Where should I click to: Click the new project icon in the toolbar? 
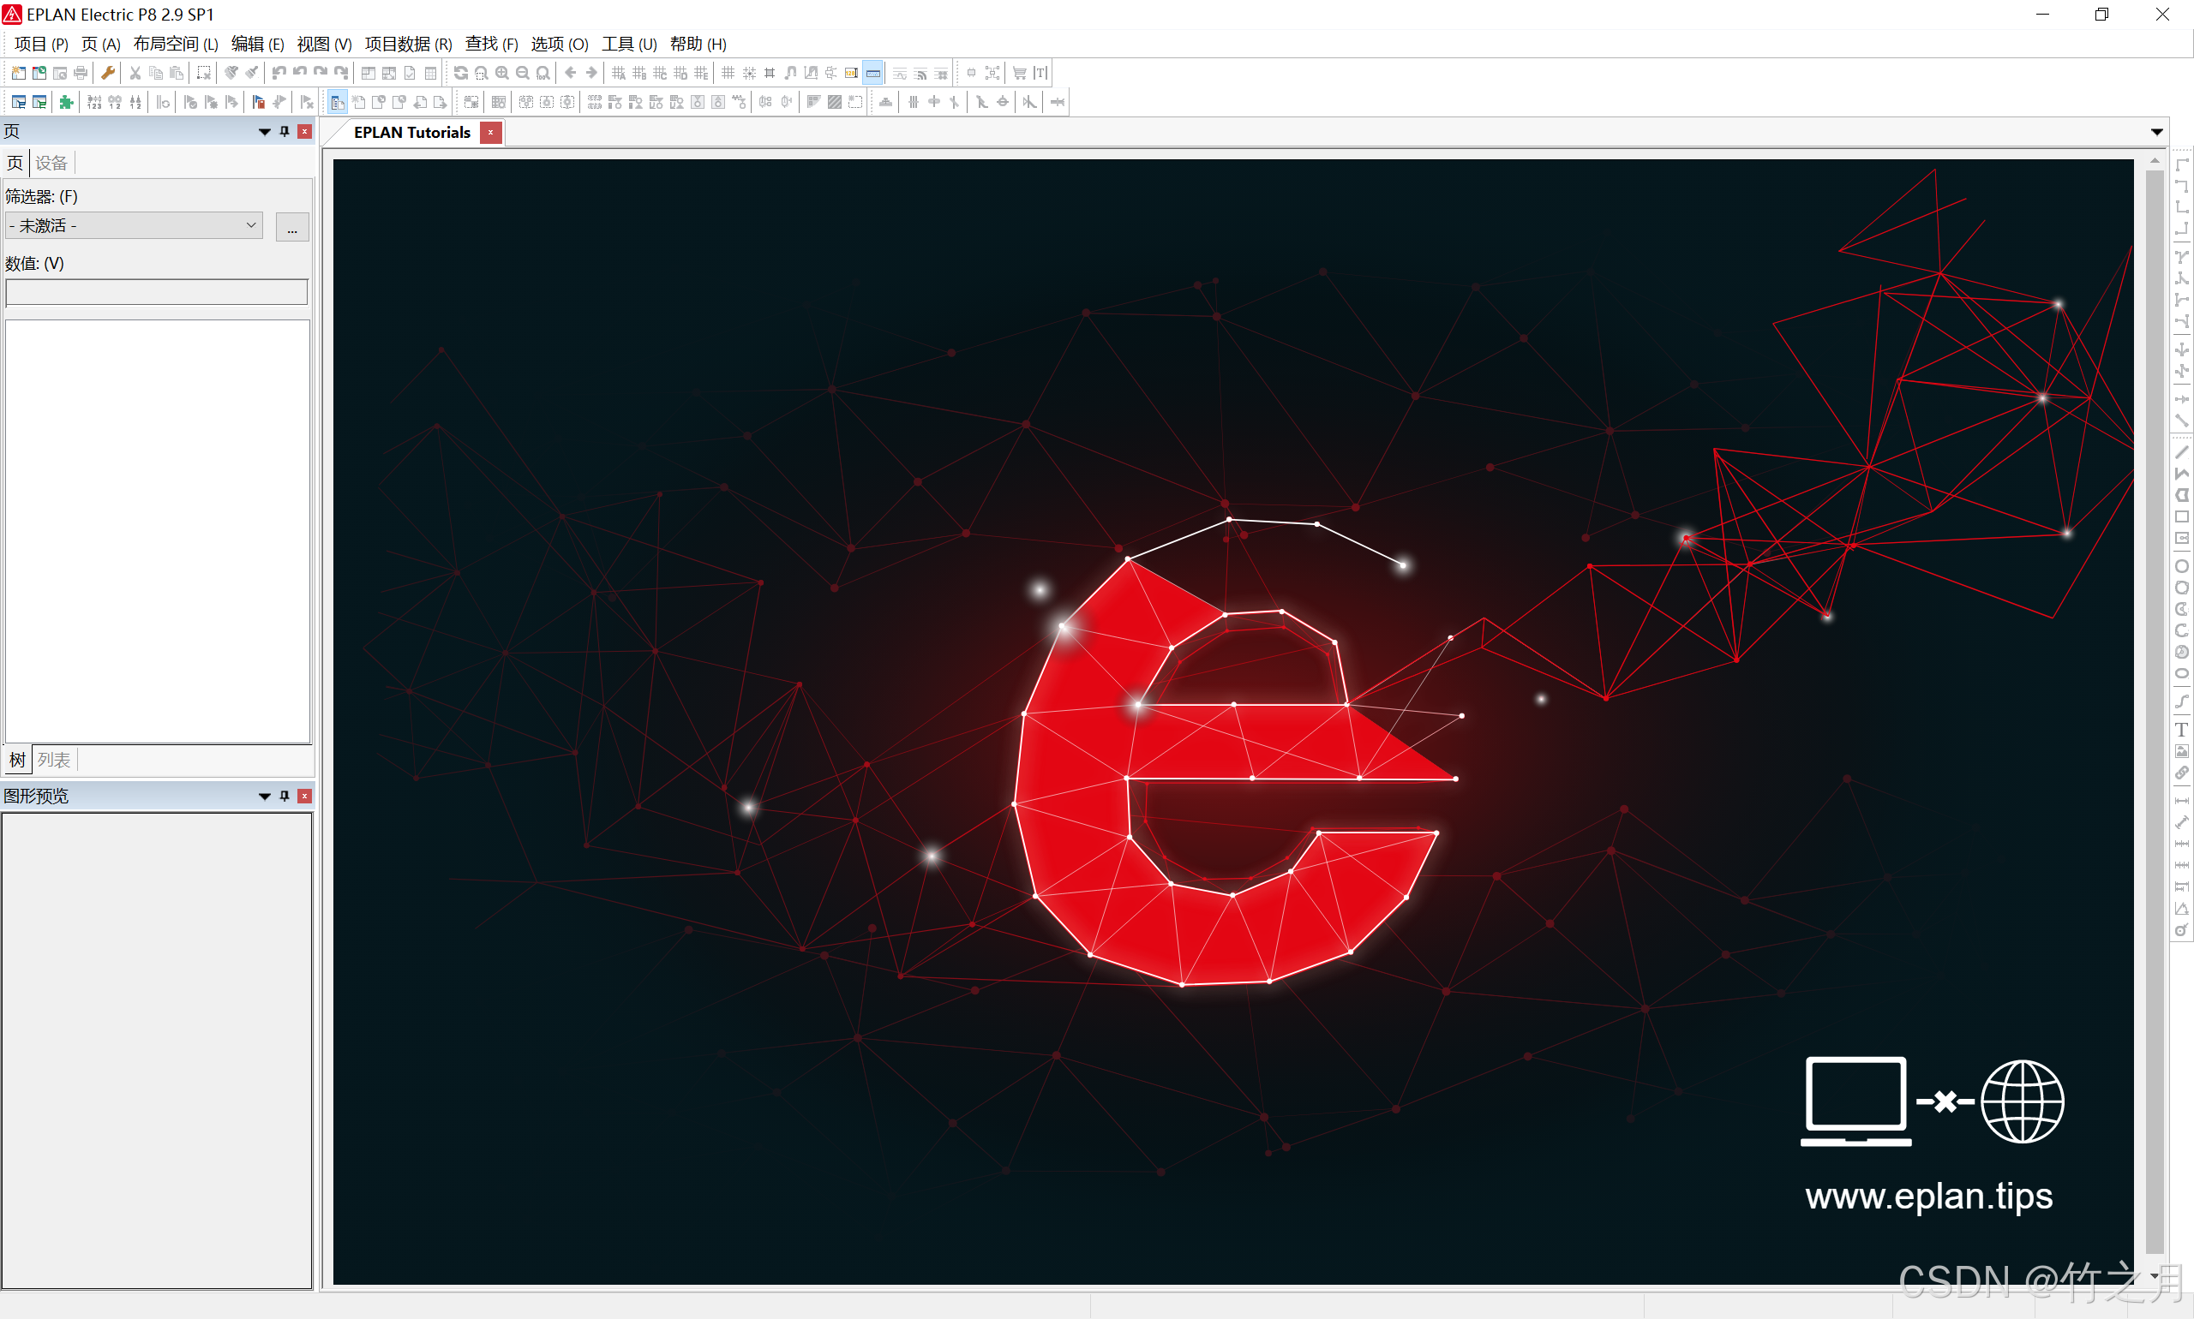point(18,73)
